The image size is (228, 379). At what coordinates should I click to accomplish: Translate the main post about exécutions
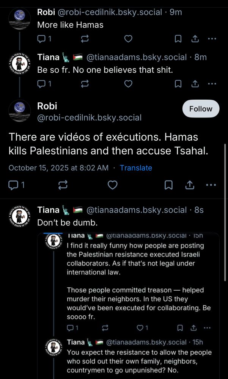point(136,168)
